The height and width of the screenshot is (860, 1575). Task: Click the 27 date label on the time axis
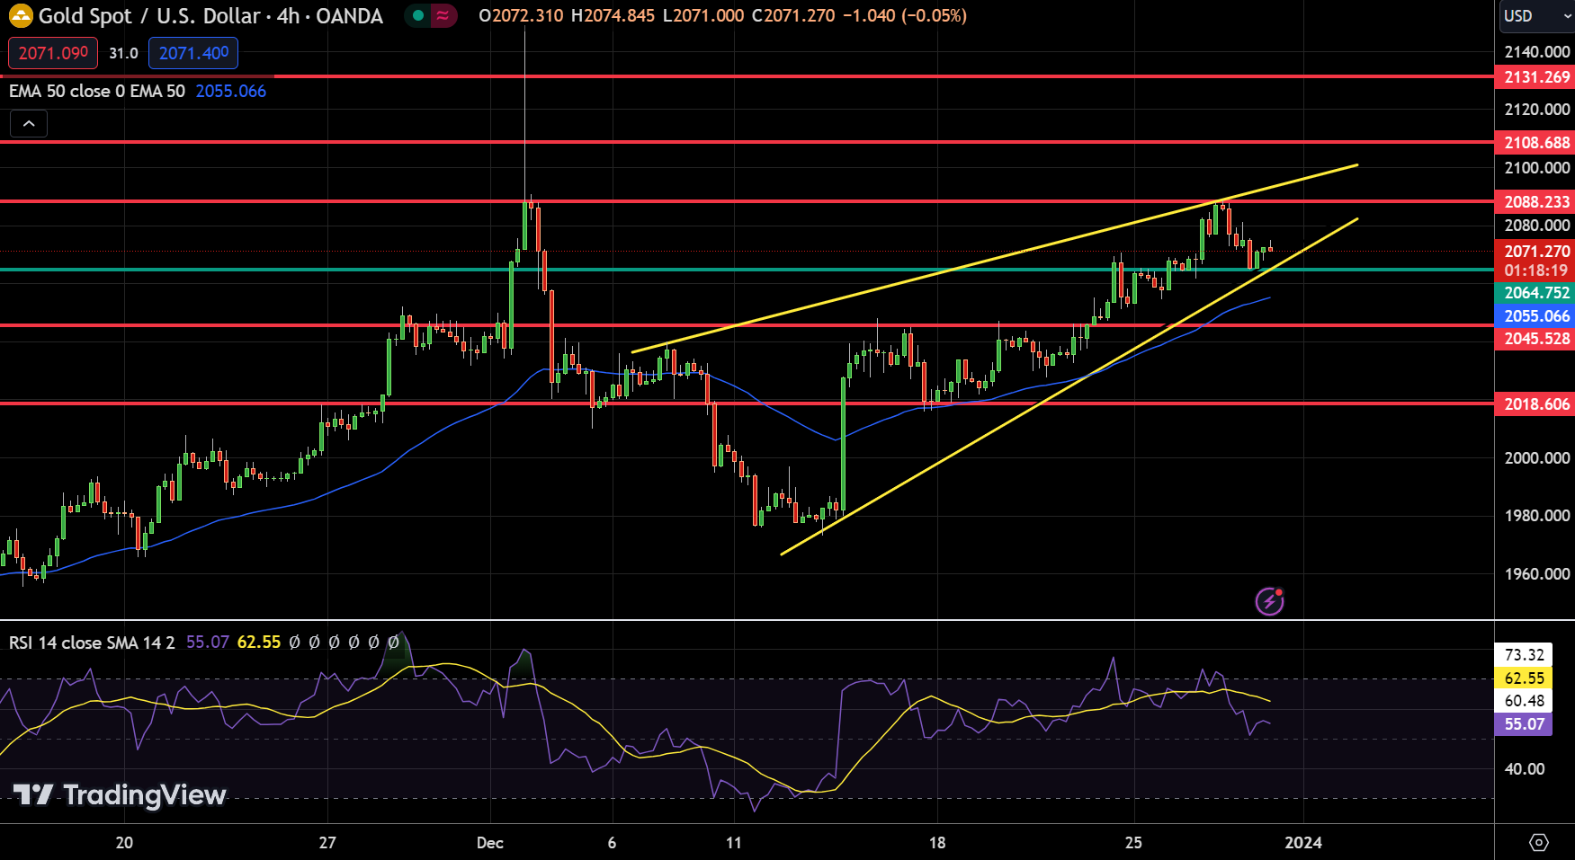pyautogui.click(x=327, y=843)
